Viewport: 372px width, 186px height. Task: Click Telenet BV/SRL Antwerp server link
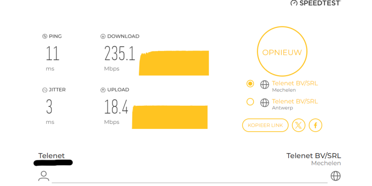pyautogui.click(x=295, y=101)
